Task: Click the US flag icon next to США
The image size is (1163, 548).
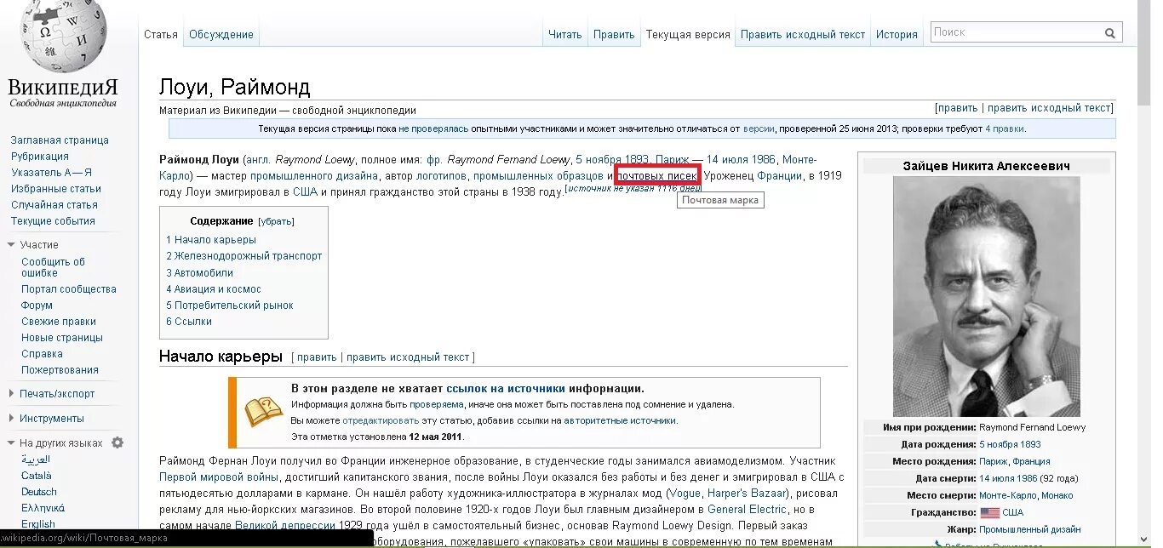Action: click(990, 513)
